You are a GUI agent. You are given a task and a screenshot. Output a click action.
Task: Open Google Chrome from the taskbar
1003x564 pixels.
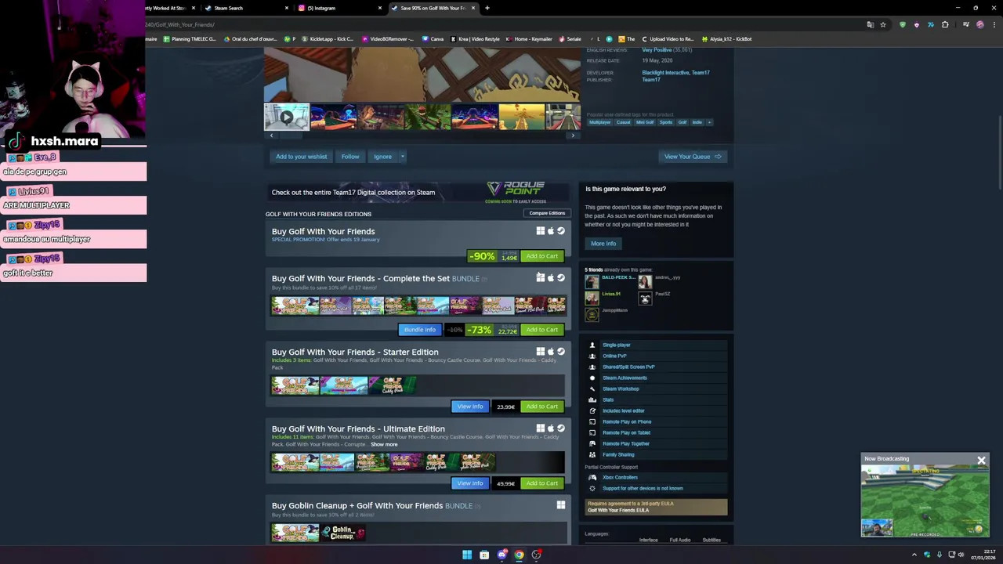click(x=519, y=555)
